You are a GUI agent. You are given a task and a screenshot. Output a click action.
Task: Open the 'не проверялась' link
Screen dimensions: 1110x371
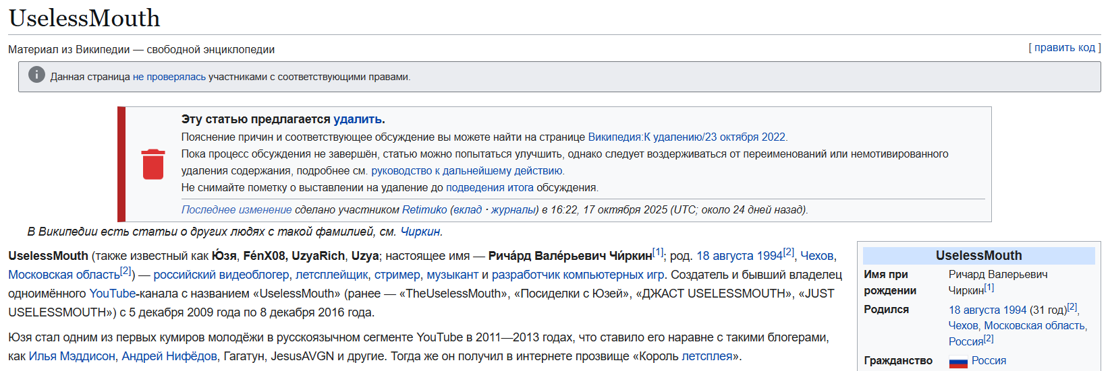[x=169, y=77]
